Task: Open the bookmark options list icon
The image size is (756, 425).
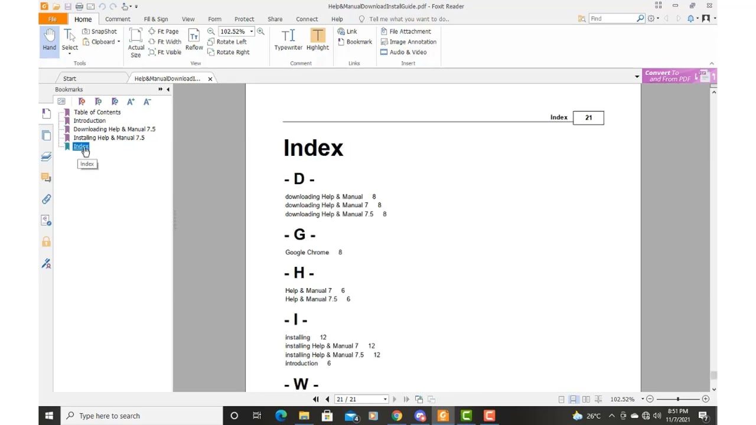Action: tap(61, 102)
